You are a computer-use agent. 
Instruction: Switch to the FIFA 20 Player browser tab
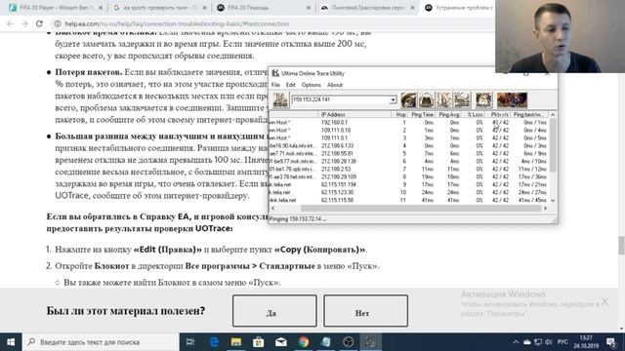pyautogui.click(x=56, y=8)
